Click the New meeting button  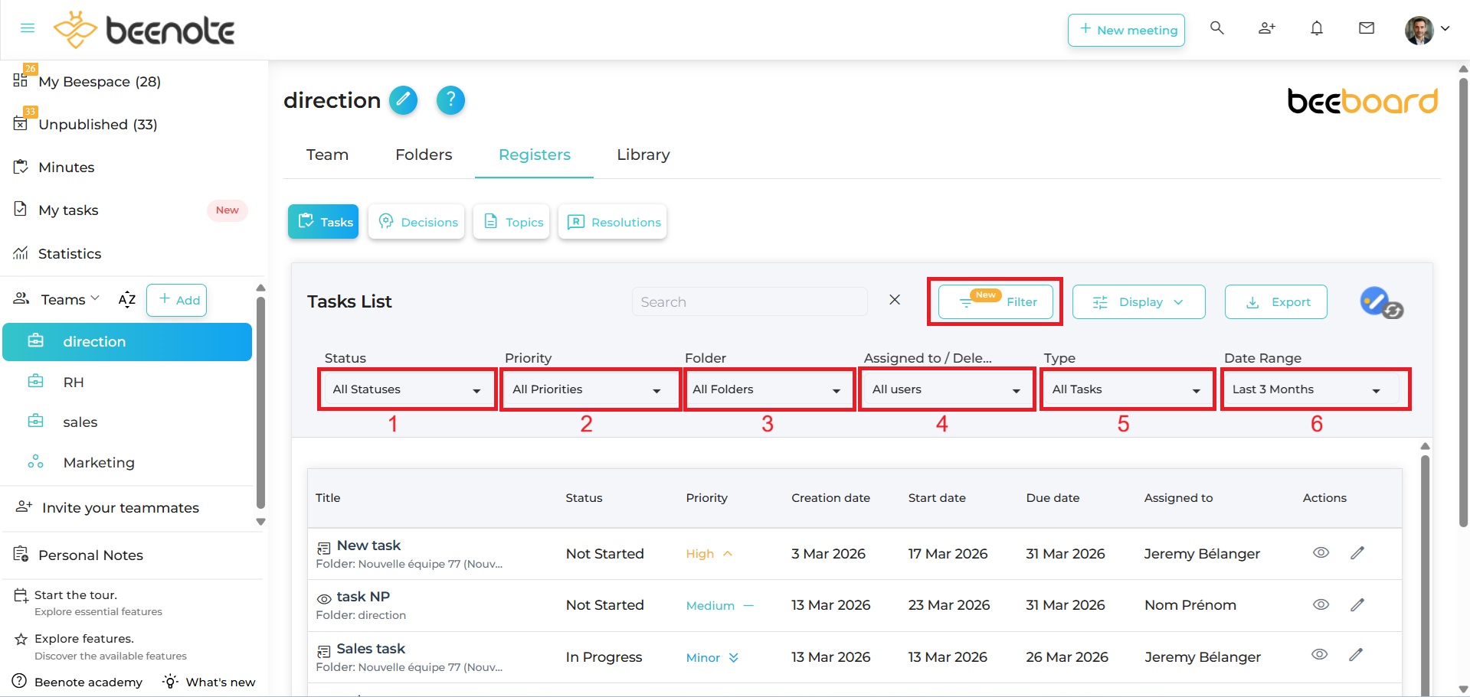point(1125,30)
